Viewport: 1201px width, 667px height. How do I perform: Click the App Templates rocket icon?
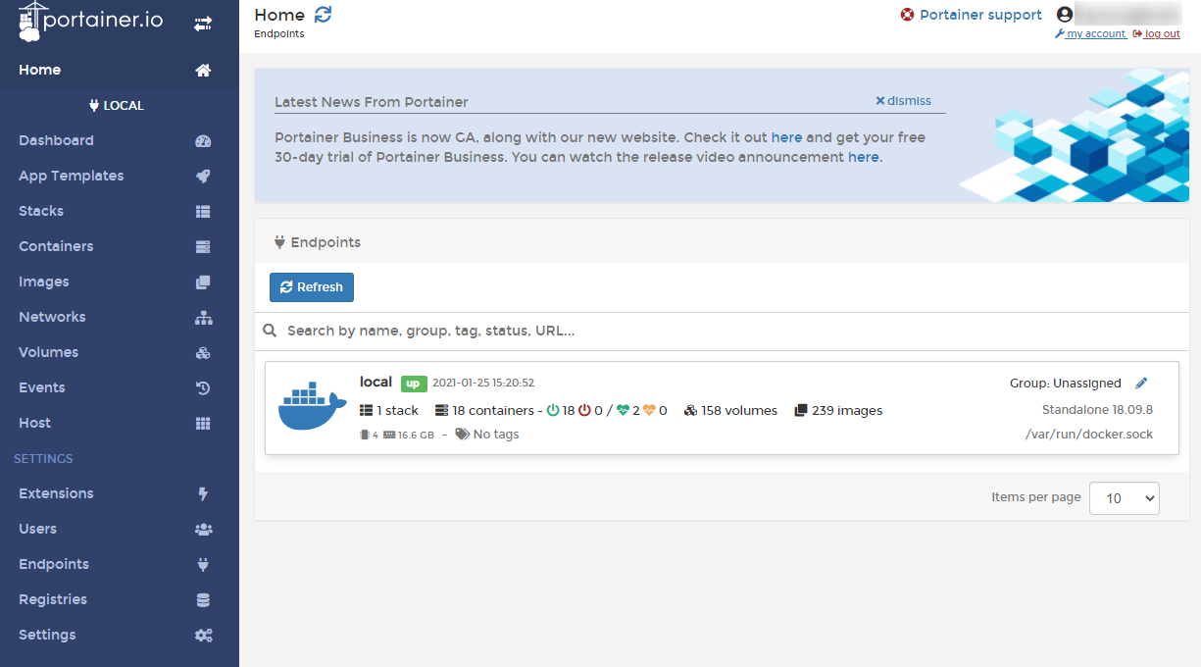[x=203, y=177]
